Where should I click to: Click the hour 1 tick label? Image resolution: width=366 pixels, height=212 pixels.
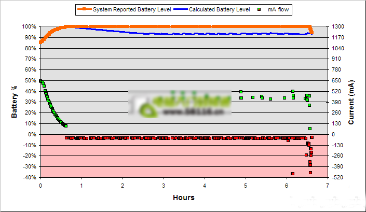(x=82, y=186)
